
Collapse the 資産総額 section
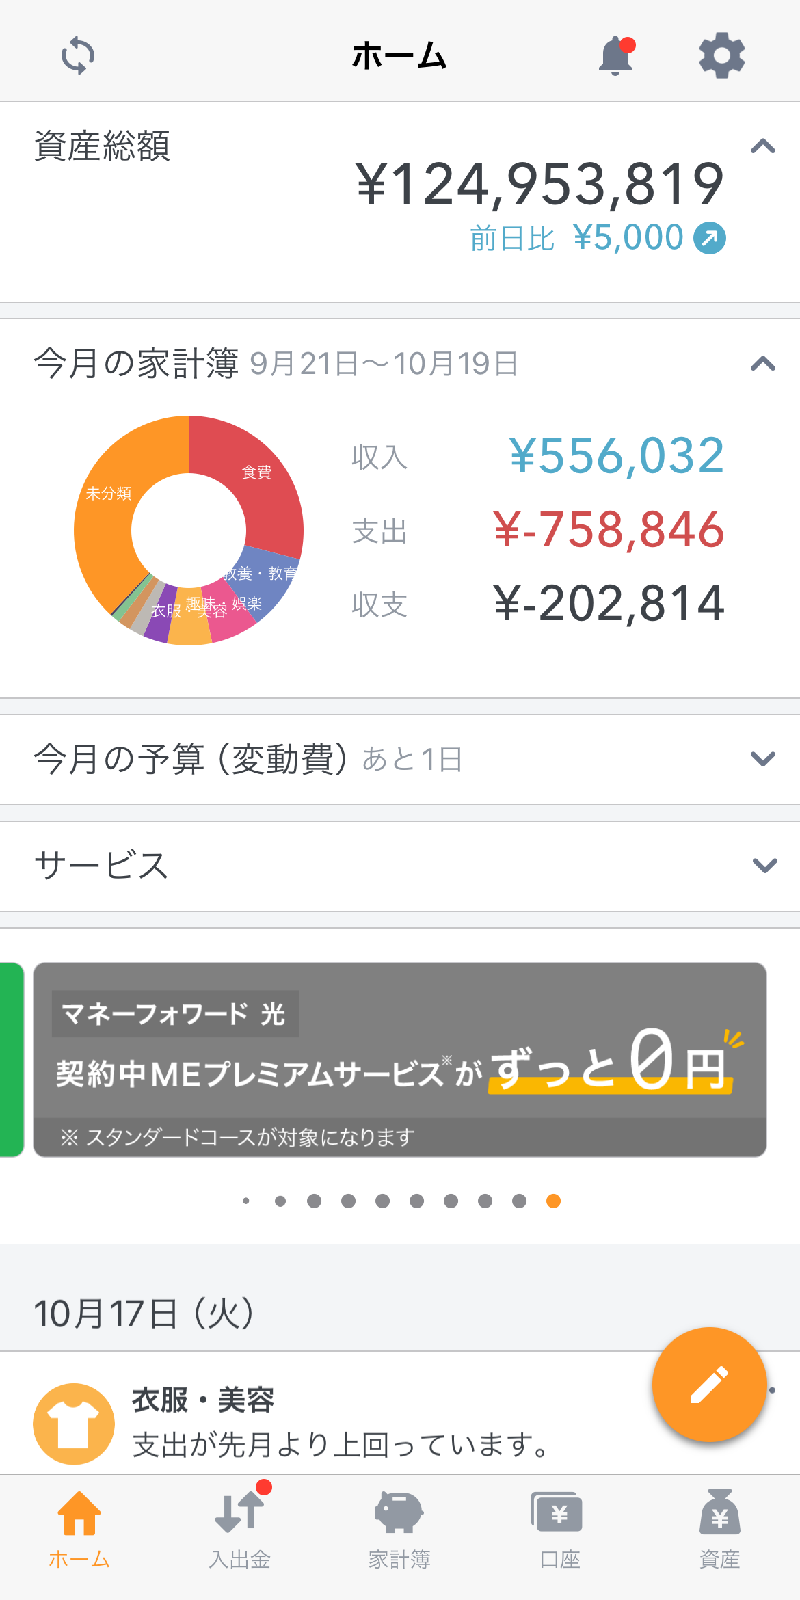(x=763, y=146)
